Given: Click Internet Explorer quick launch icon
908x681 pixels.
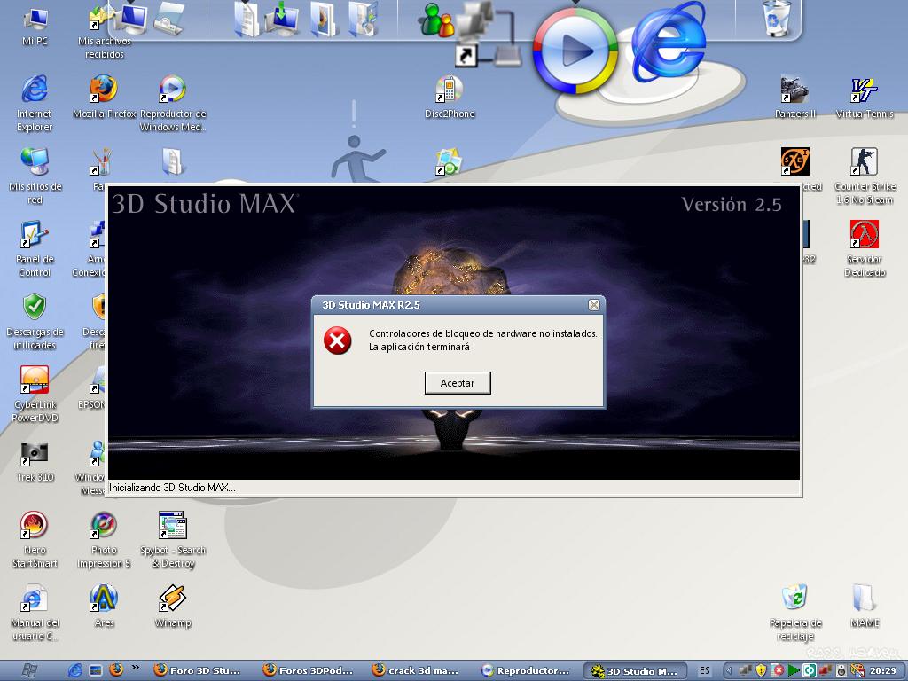Looking at the screenshot, I should 75,670.
